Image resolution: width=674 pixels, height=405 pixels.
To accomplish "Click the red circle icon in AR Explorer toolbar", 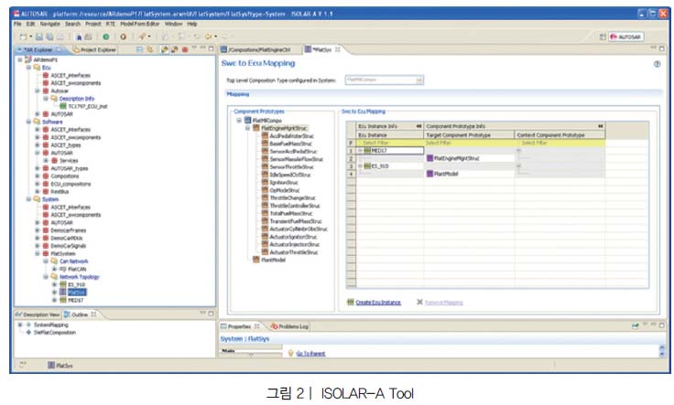I will (185, 49).
